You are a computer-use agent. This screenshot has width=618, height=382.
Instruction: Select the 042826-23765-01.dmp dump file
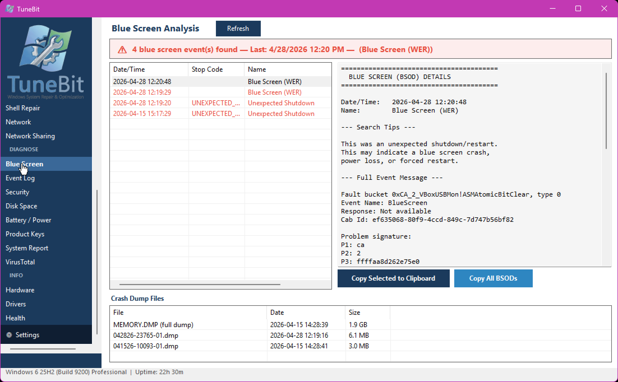point(146,335)
